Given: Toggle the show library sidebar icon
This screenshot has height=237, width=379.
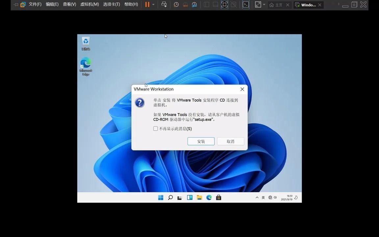Looking at the screenshot, I should click(206, 5).
